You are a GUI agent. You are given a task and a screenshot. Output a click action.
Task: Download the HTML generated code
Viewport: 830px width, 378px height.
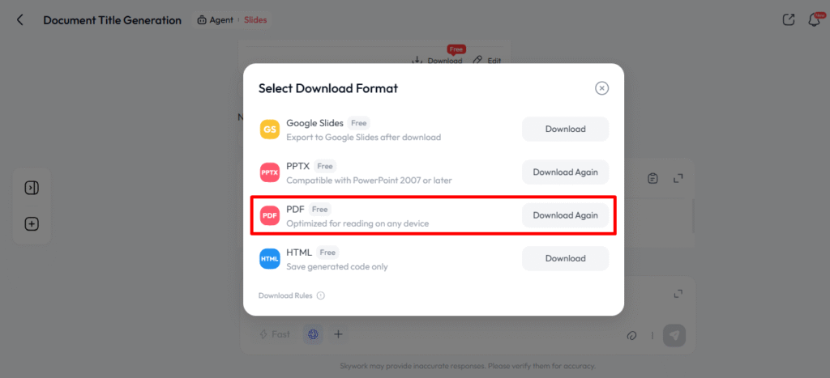[565, 258]
